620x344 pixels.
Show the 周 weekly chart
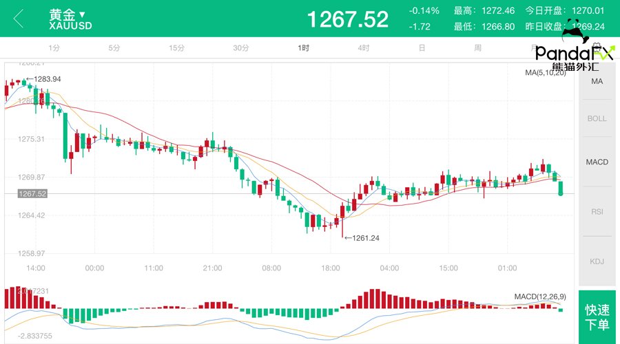pos(477,48)
